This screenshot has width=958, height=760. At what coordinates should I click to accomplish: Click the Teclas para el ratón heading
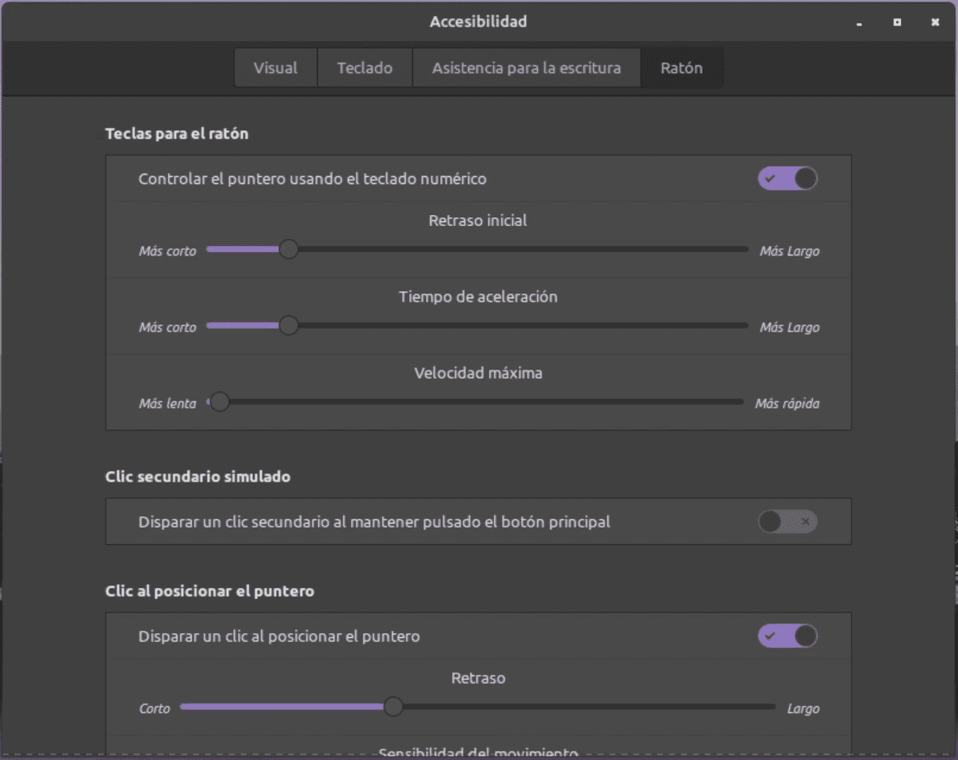click(x=177, y=133)
